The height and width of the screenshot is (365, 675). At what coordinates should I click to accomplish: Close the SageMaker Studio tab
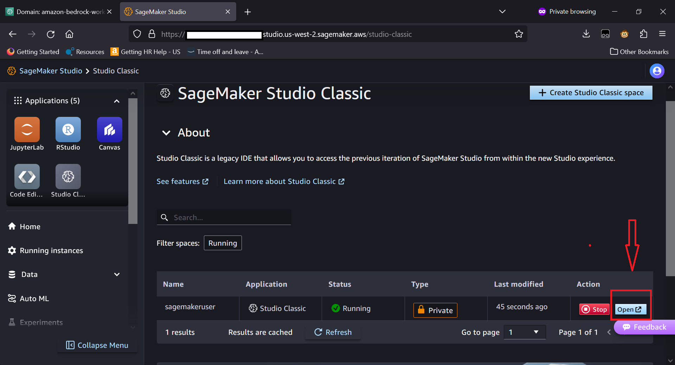(228, 12)
